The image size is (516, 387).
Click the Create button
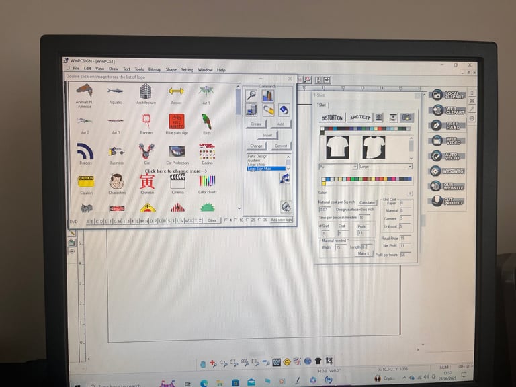[x=256, y=124]
